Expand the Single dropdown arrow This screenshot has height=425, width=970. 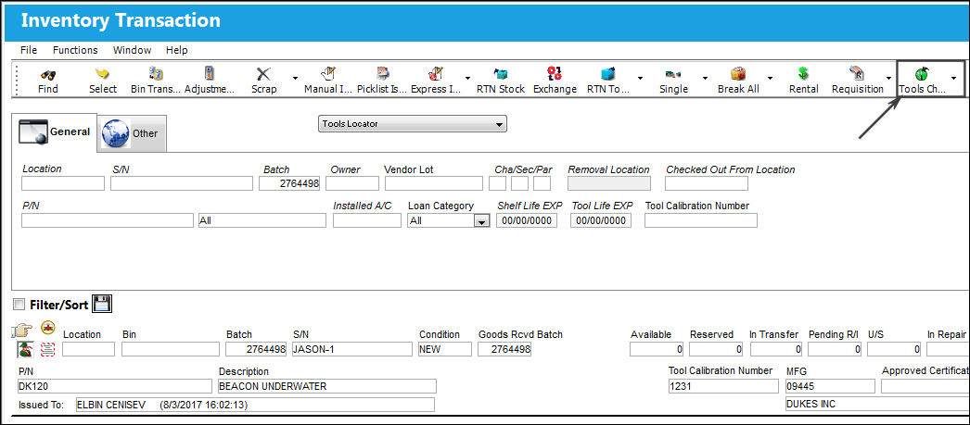[705, 78]
